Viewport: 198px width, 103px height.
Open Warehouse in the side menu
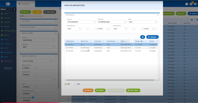pyautogui.click(x=8, y=52)
